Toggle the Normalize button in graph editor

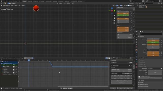pyautogui.click(x=28, y=58)
